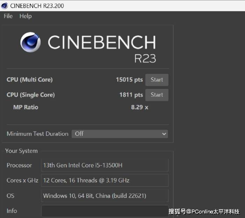Click the 15015 pts multi core score
Image resolution: width=245 pixels, height=218 pixels.
click(129, 80)
